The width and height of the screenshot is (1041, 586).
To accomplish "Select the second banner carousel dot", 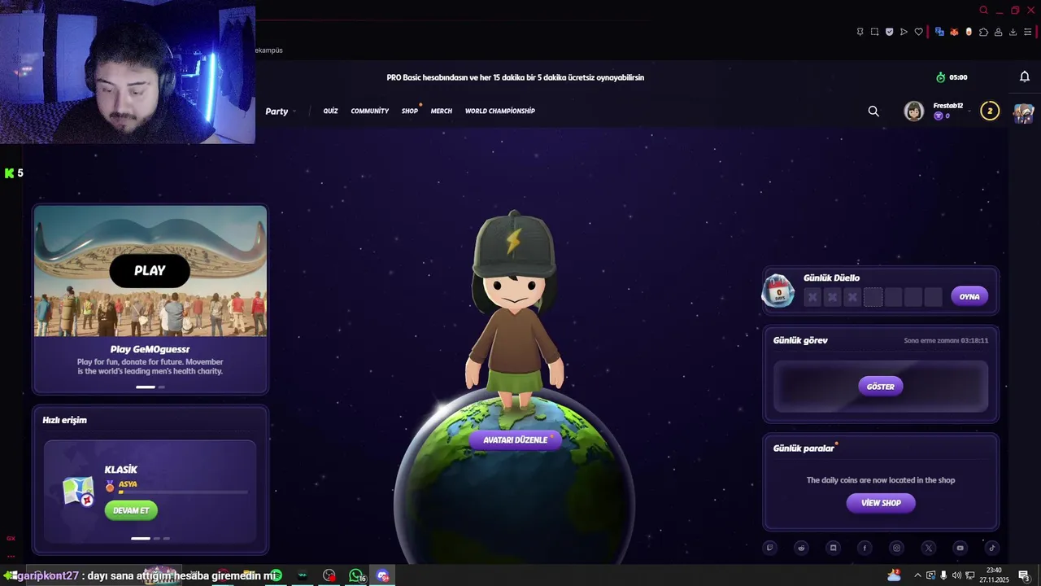I will [161, 387].
